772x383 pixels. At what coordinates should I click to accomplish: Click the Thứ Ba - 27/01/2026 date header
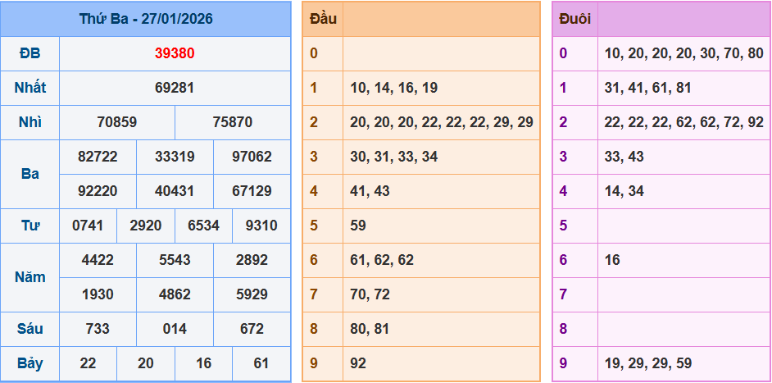(x=146, y=19)
